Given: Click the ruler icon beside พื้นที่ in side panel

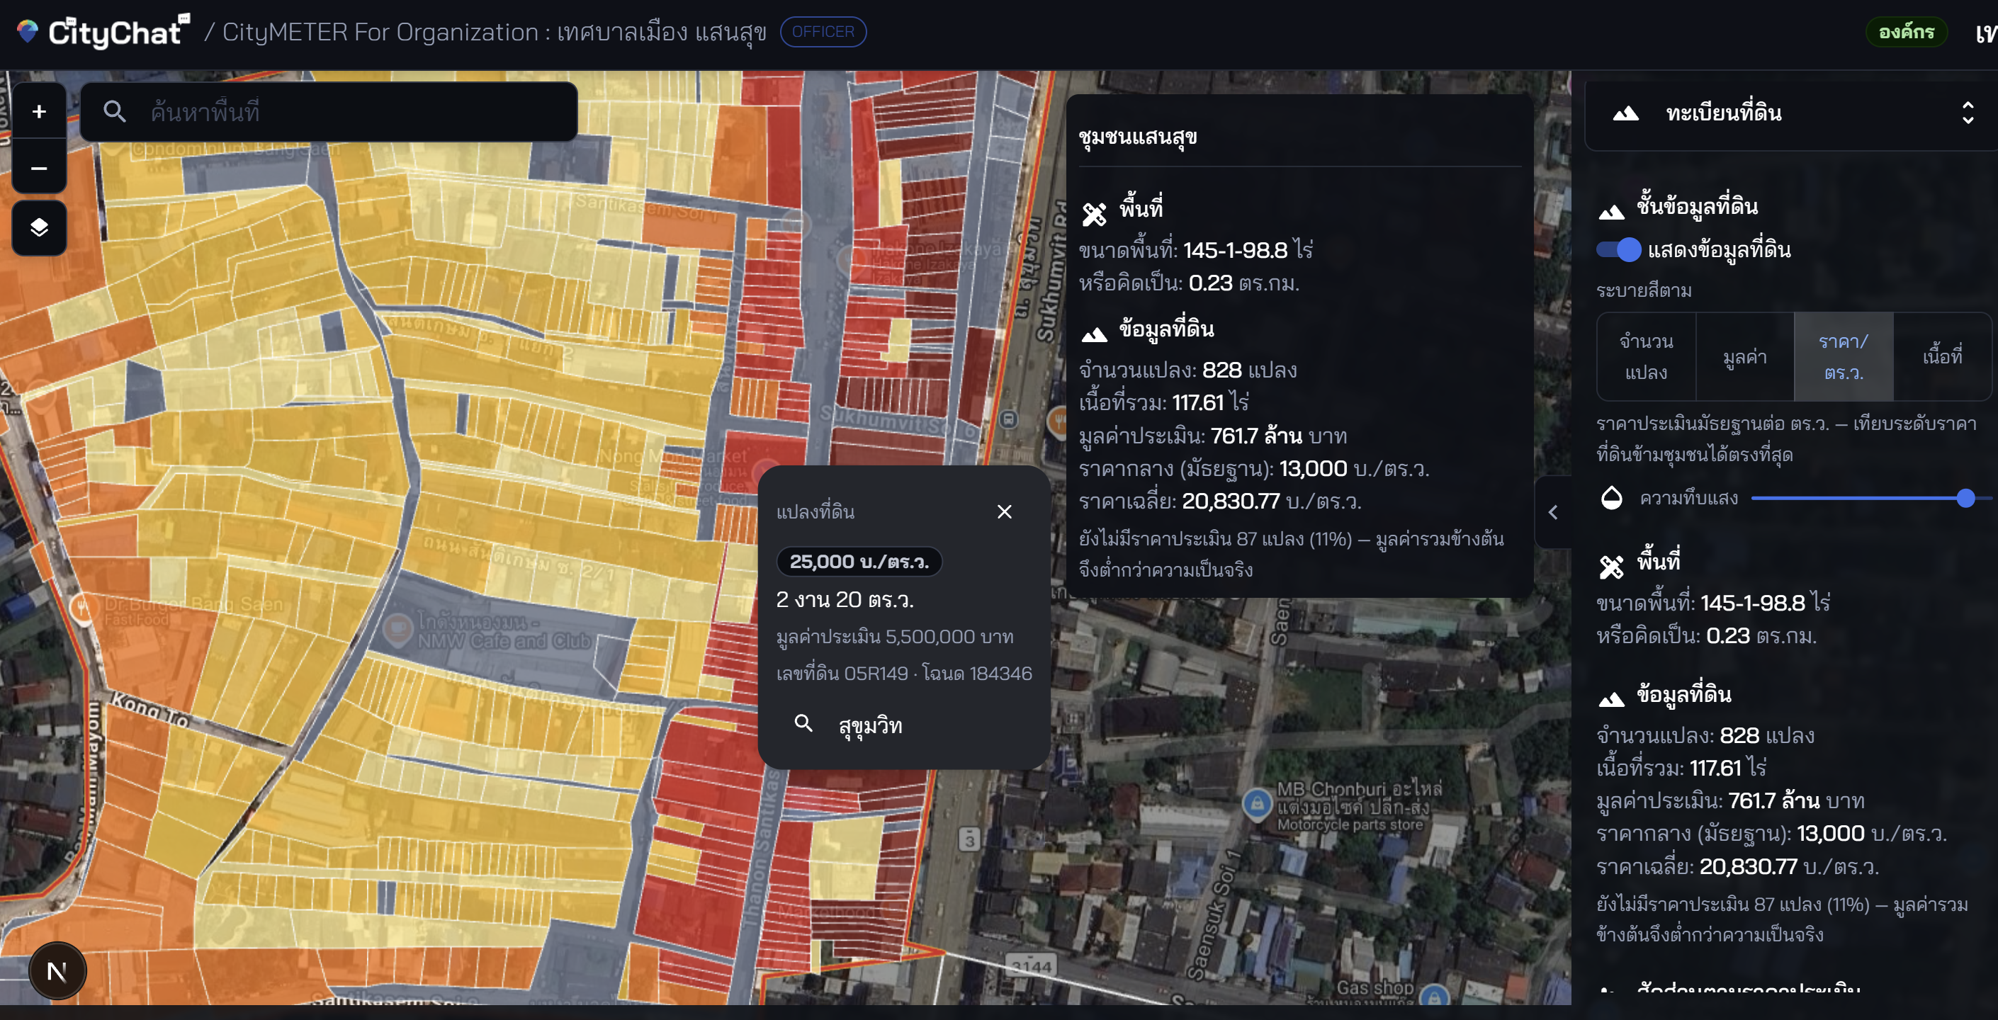Looking at the screenshot, I should pos(1612,567).
